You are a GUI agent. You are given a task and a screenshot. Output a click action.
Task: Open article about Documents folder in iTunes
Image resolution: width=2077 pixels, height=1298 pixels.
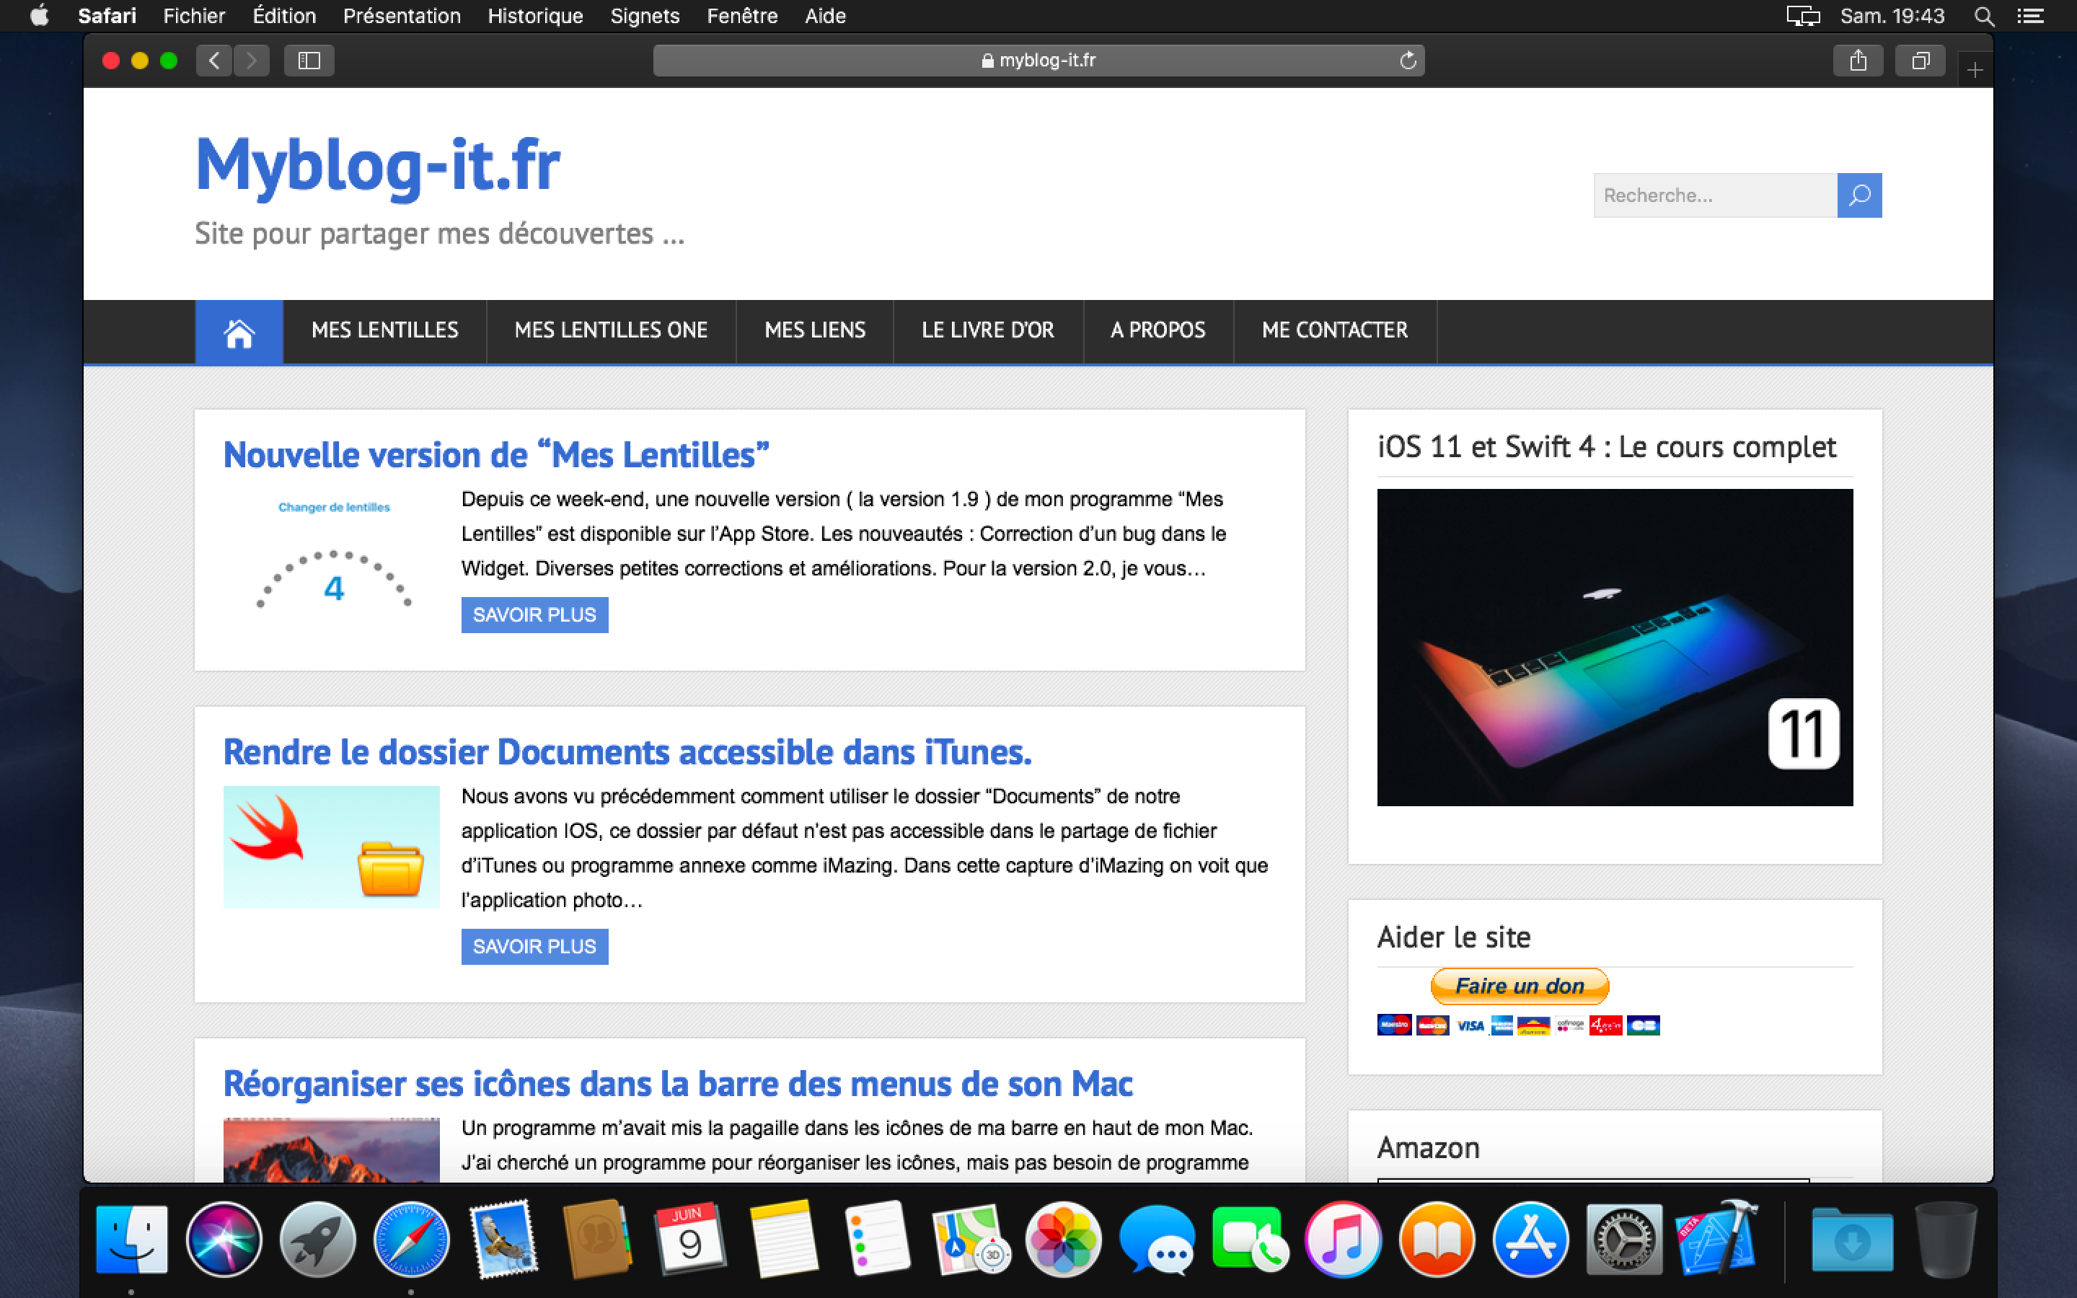click(627, 752)
